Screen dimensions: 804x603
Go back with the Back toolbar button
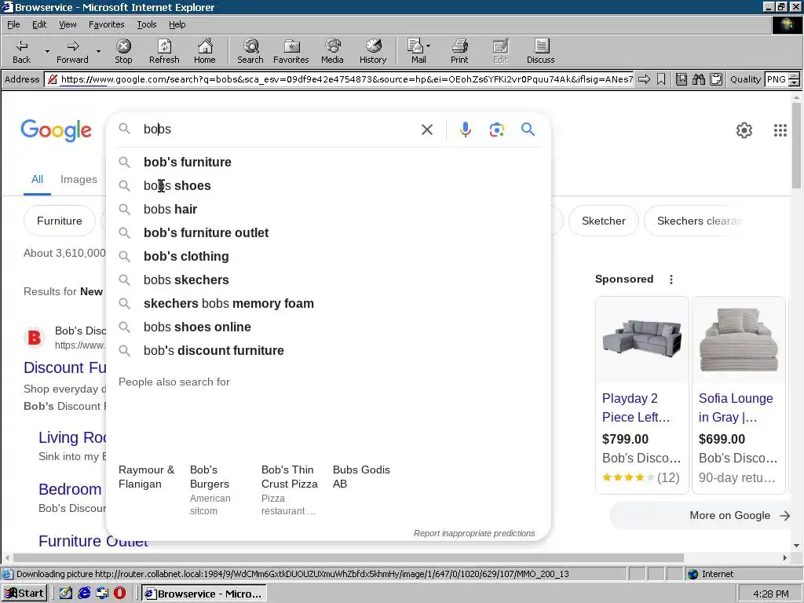[21, 51]
